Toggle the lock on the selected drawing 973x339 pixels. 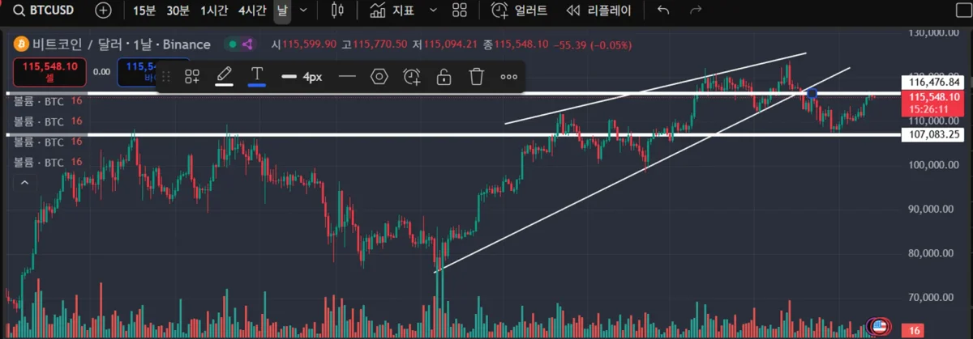tap(444, 77)
